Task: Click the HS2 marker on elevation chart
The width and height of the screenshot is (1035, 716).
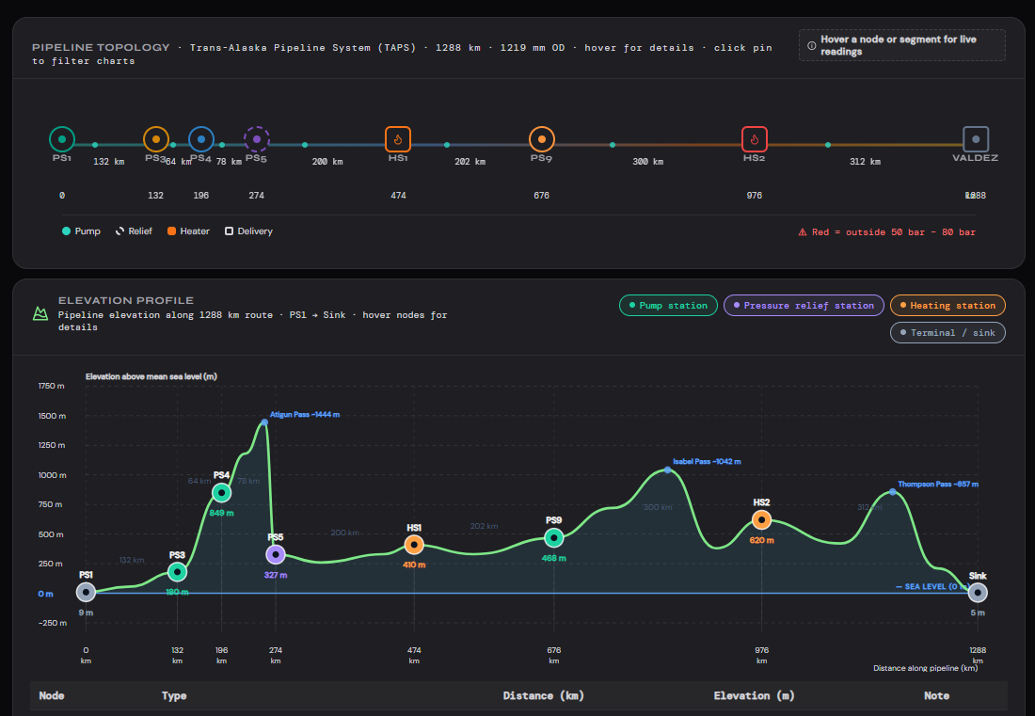Action: coord(762,520)
